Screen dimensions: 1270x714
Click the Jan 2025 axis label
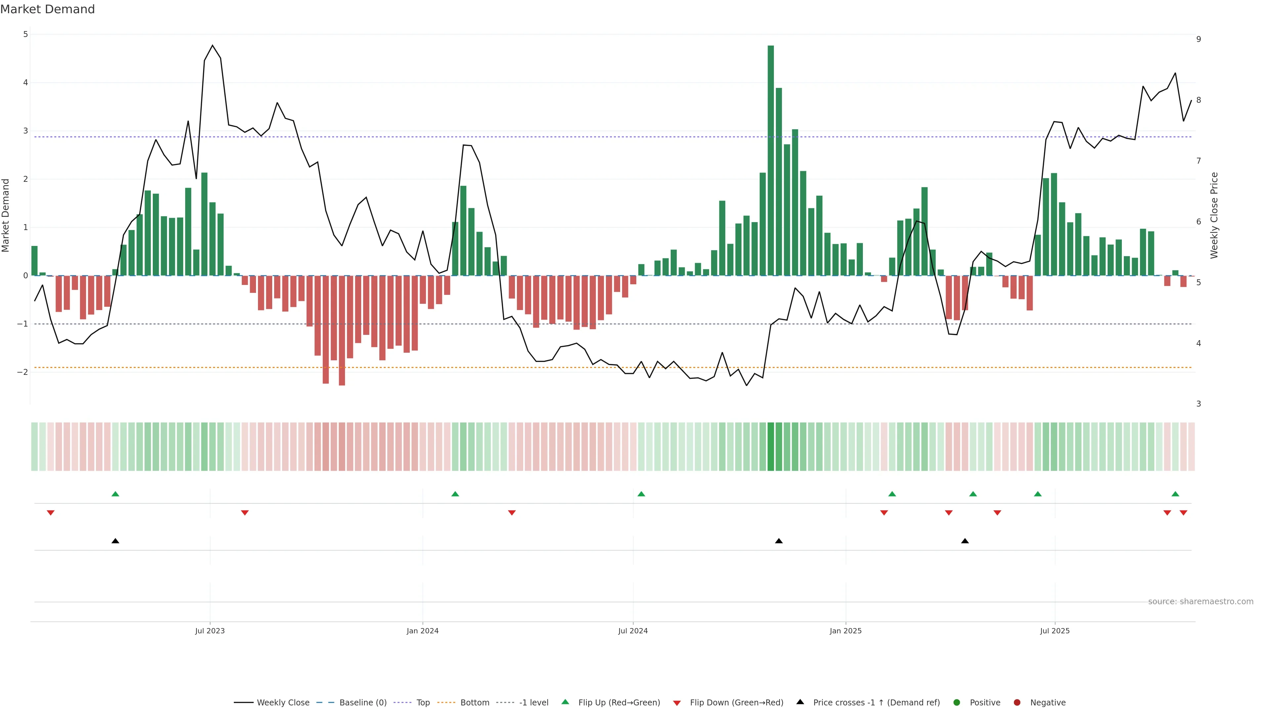point(846,631)
